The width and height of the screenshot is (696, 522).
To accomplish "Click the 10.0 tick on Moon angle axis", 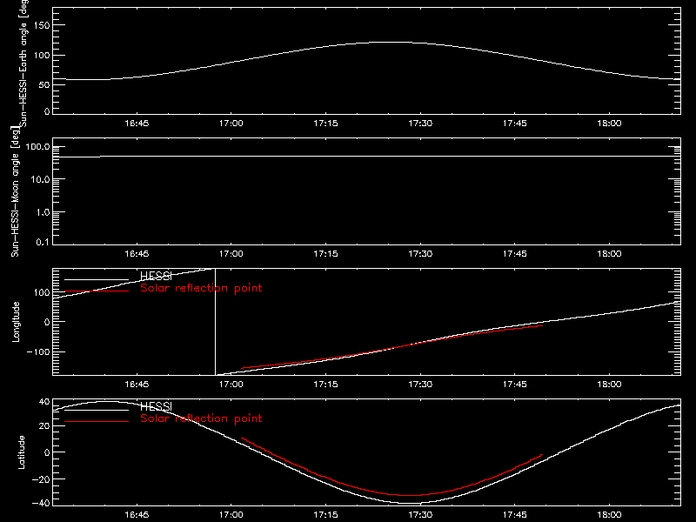I will point(40,179).
